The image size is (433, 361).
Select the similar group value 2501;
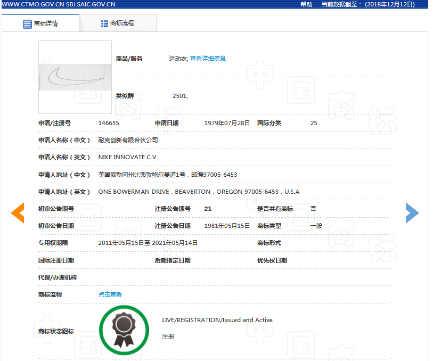(x=181, y=96)
